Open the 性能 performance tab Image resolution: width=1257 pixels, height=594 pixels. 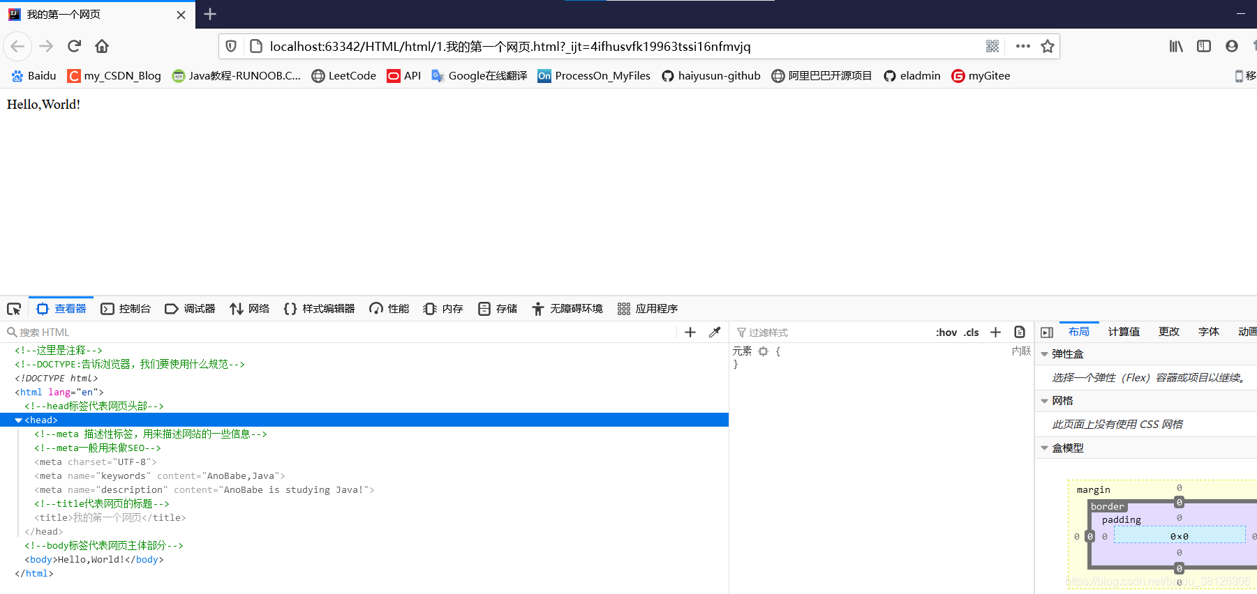[389, 309]
